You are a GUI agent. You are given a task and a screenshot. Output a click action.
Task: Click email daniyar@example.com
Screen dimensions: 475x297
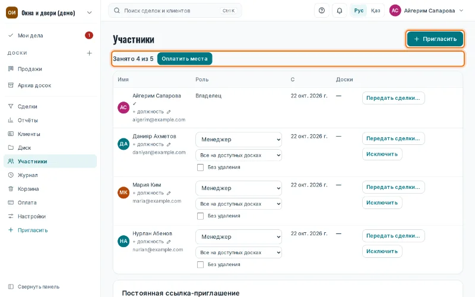coord(159,153)
